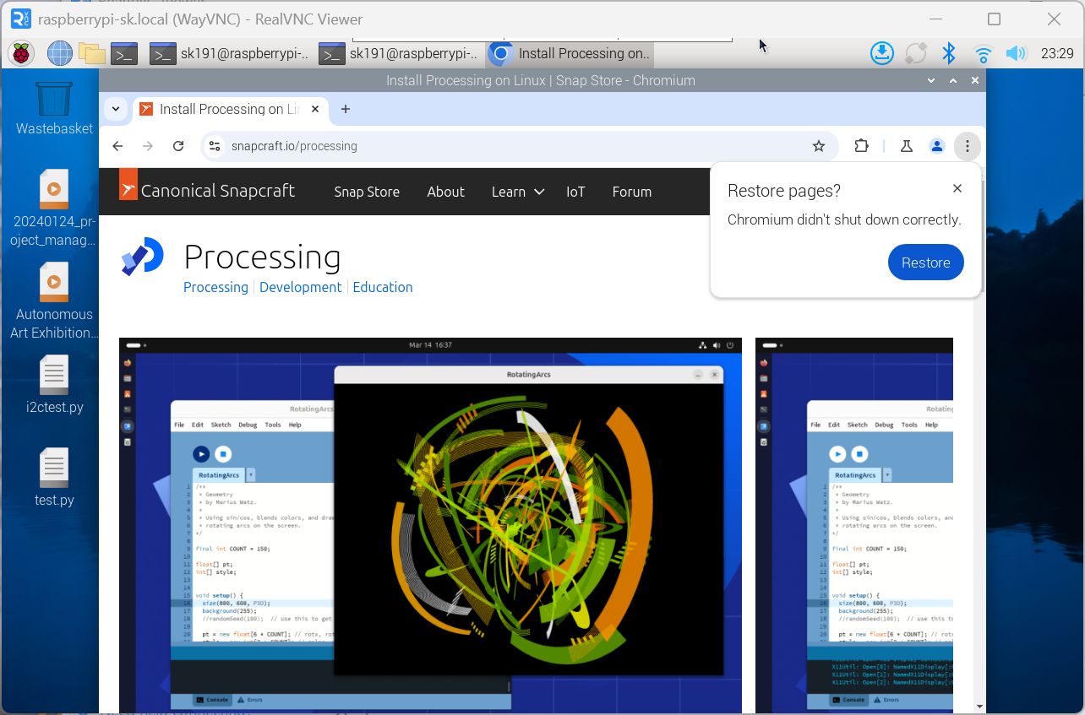The height and width of the screenshot is (715, 1085).
Task: Select the Install Processing on Linux tab
Action: tap(228, 109)
